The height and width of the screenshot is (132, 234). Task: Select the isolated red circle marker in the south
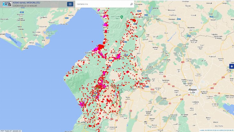click(120, 107)
